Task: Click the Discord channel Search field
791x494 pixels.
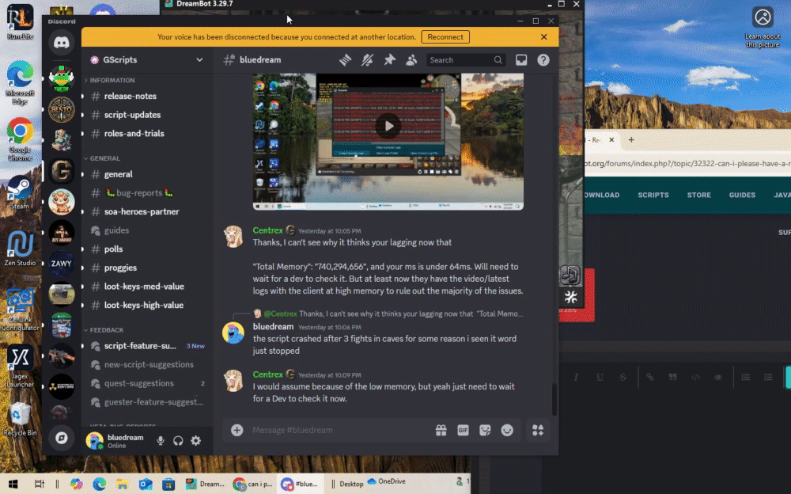Action: tap(466, 60)
